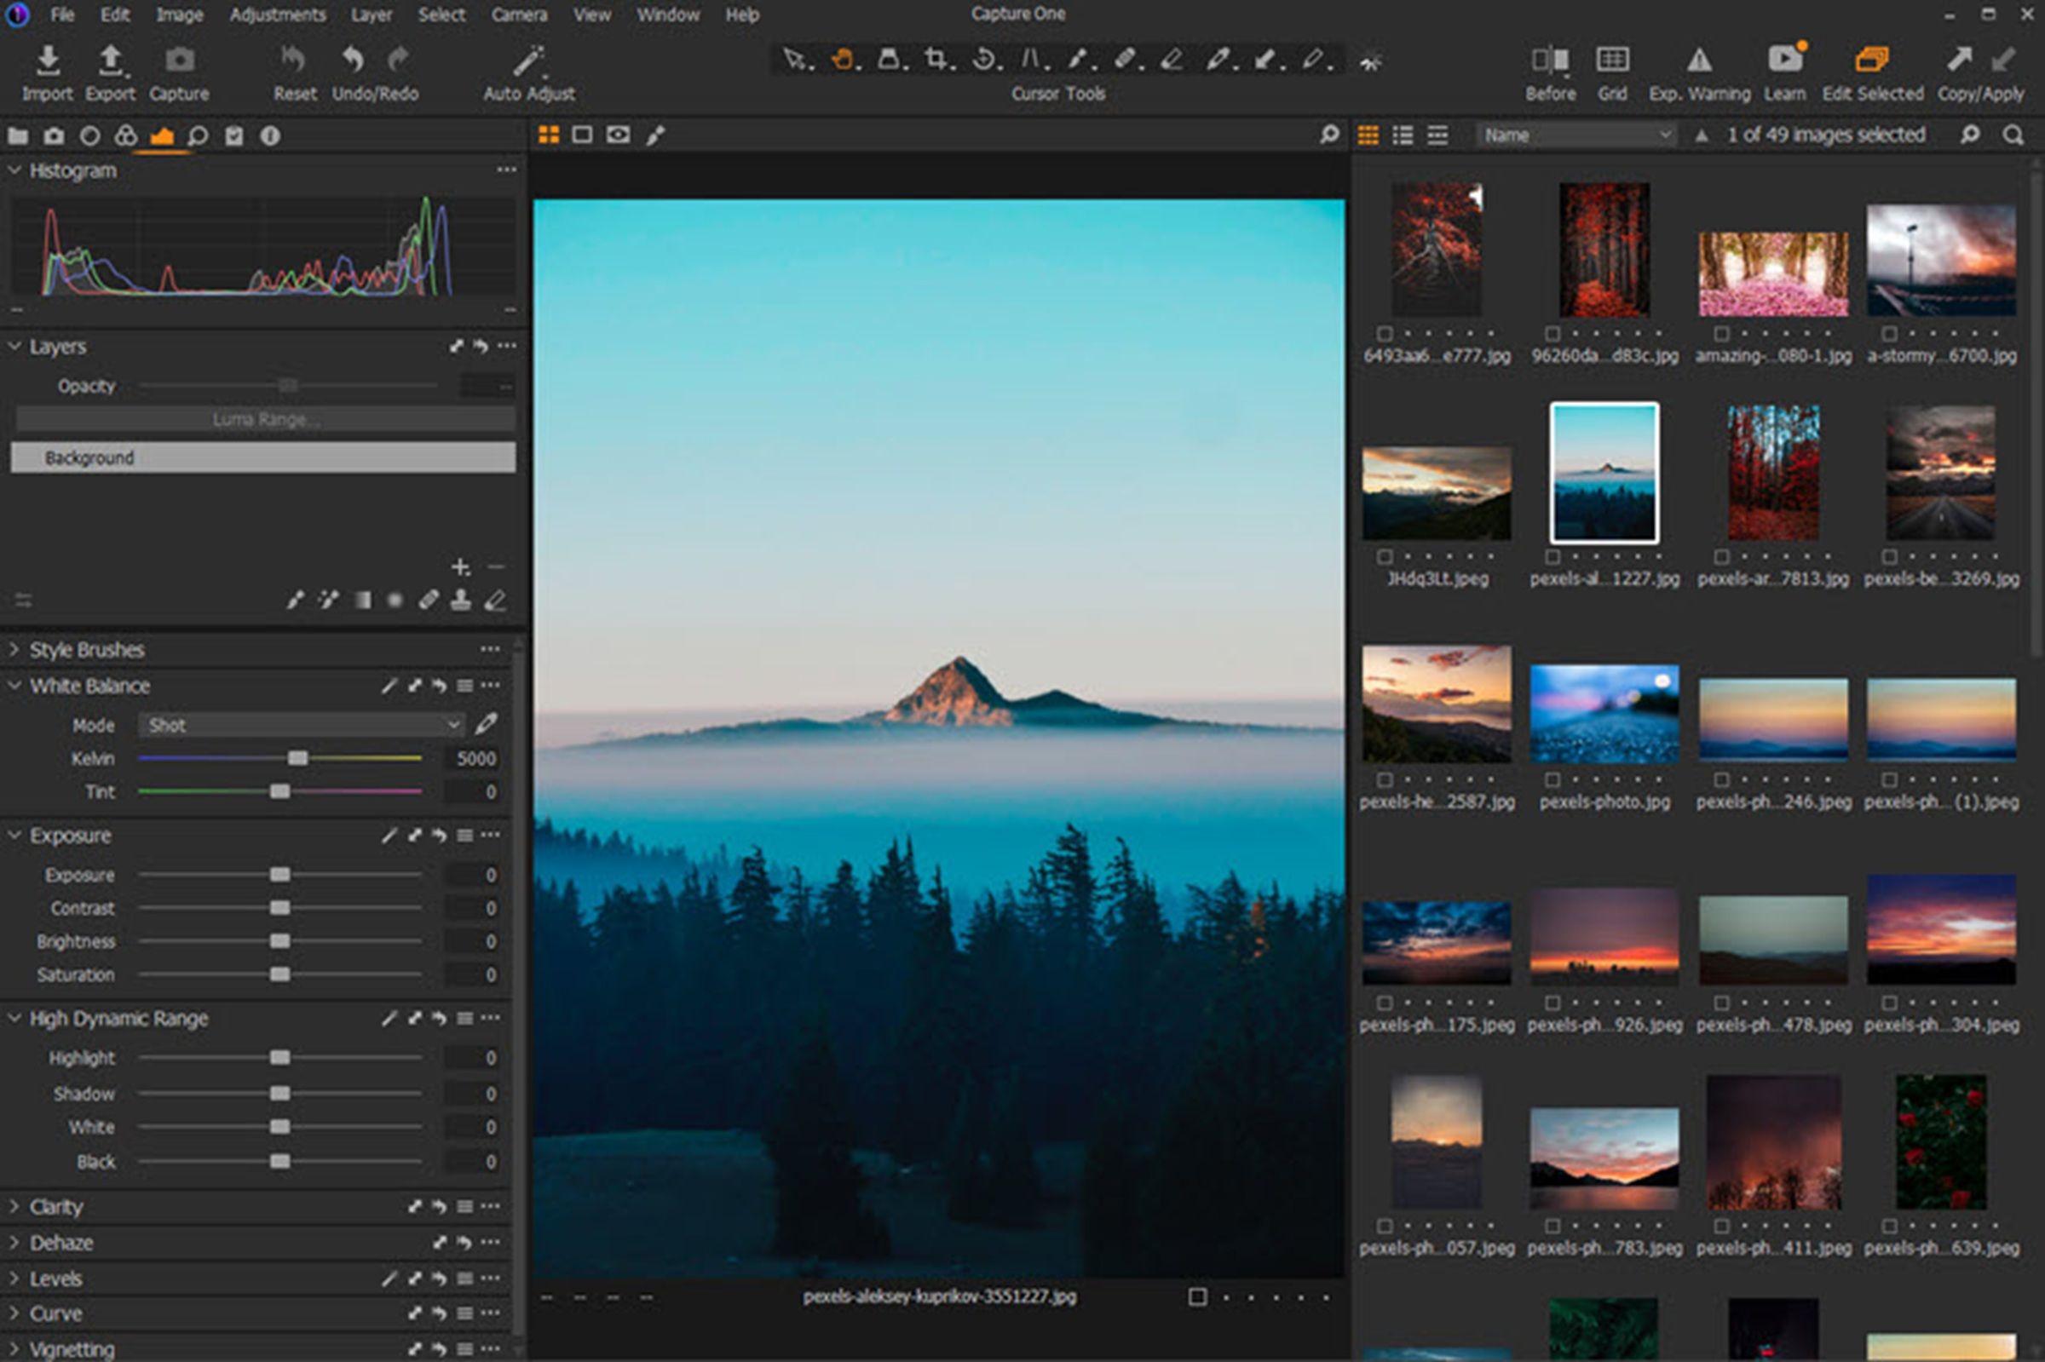
Task: Switch browser to grid thumbnail view
Action: pos(1368,135)
